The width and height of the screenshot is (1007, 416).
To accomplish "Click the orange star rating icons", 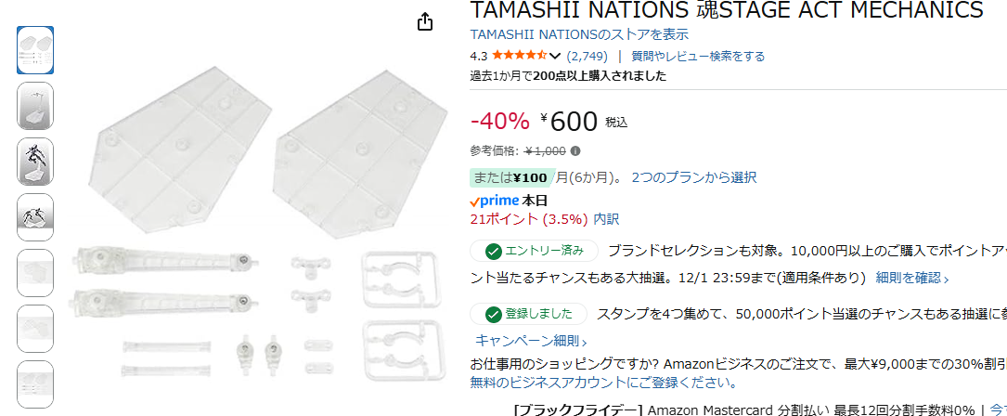I will 518,56.
